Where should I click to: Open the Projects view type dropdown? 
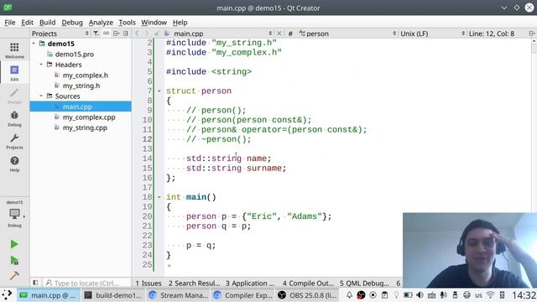(x=60, y=34)
